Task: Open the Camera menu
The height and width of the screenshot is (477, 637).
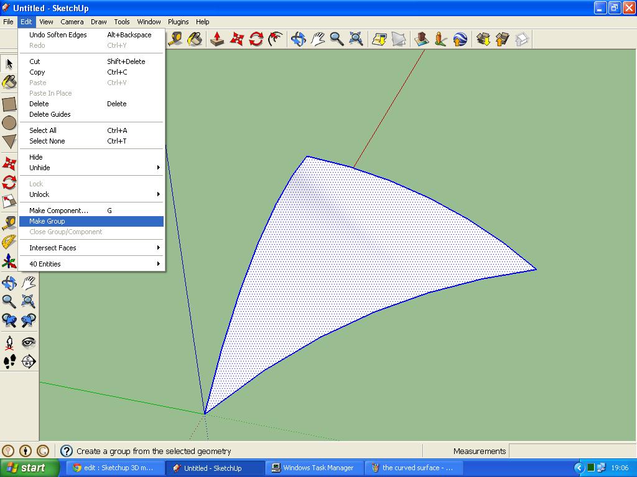Action: point(72,22)
